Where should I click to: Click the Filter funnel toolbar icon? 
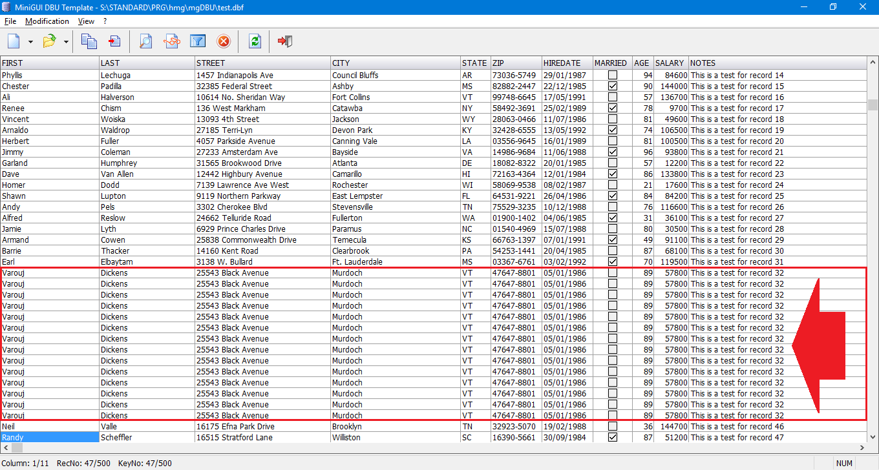tap(197, 42)
